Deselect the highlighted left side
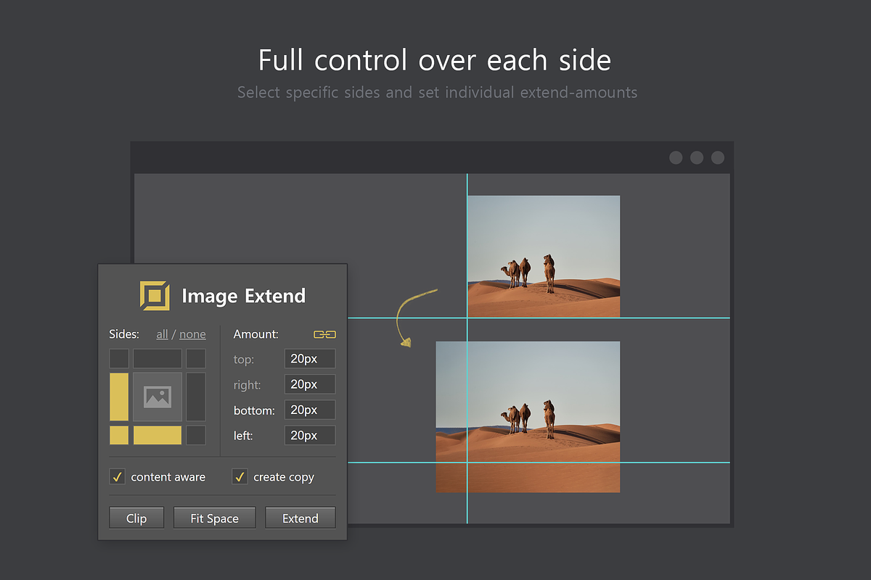The height and width of the screenshot is (580, 871). pyautogui.click(x=119, y=397)
